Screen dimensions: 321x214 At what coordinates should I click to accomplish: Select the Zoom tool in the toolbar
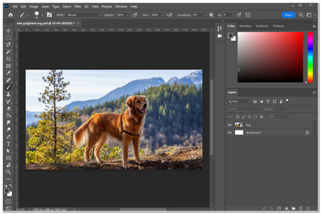[x=9, y=172]
